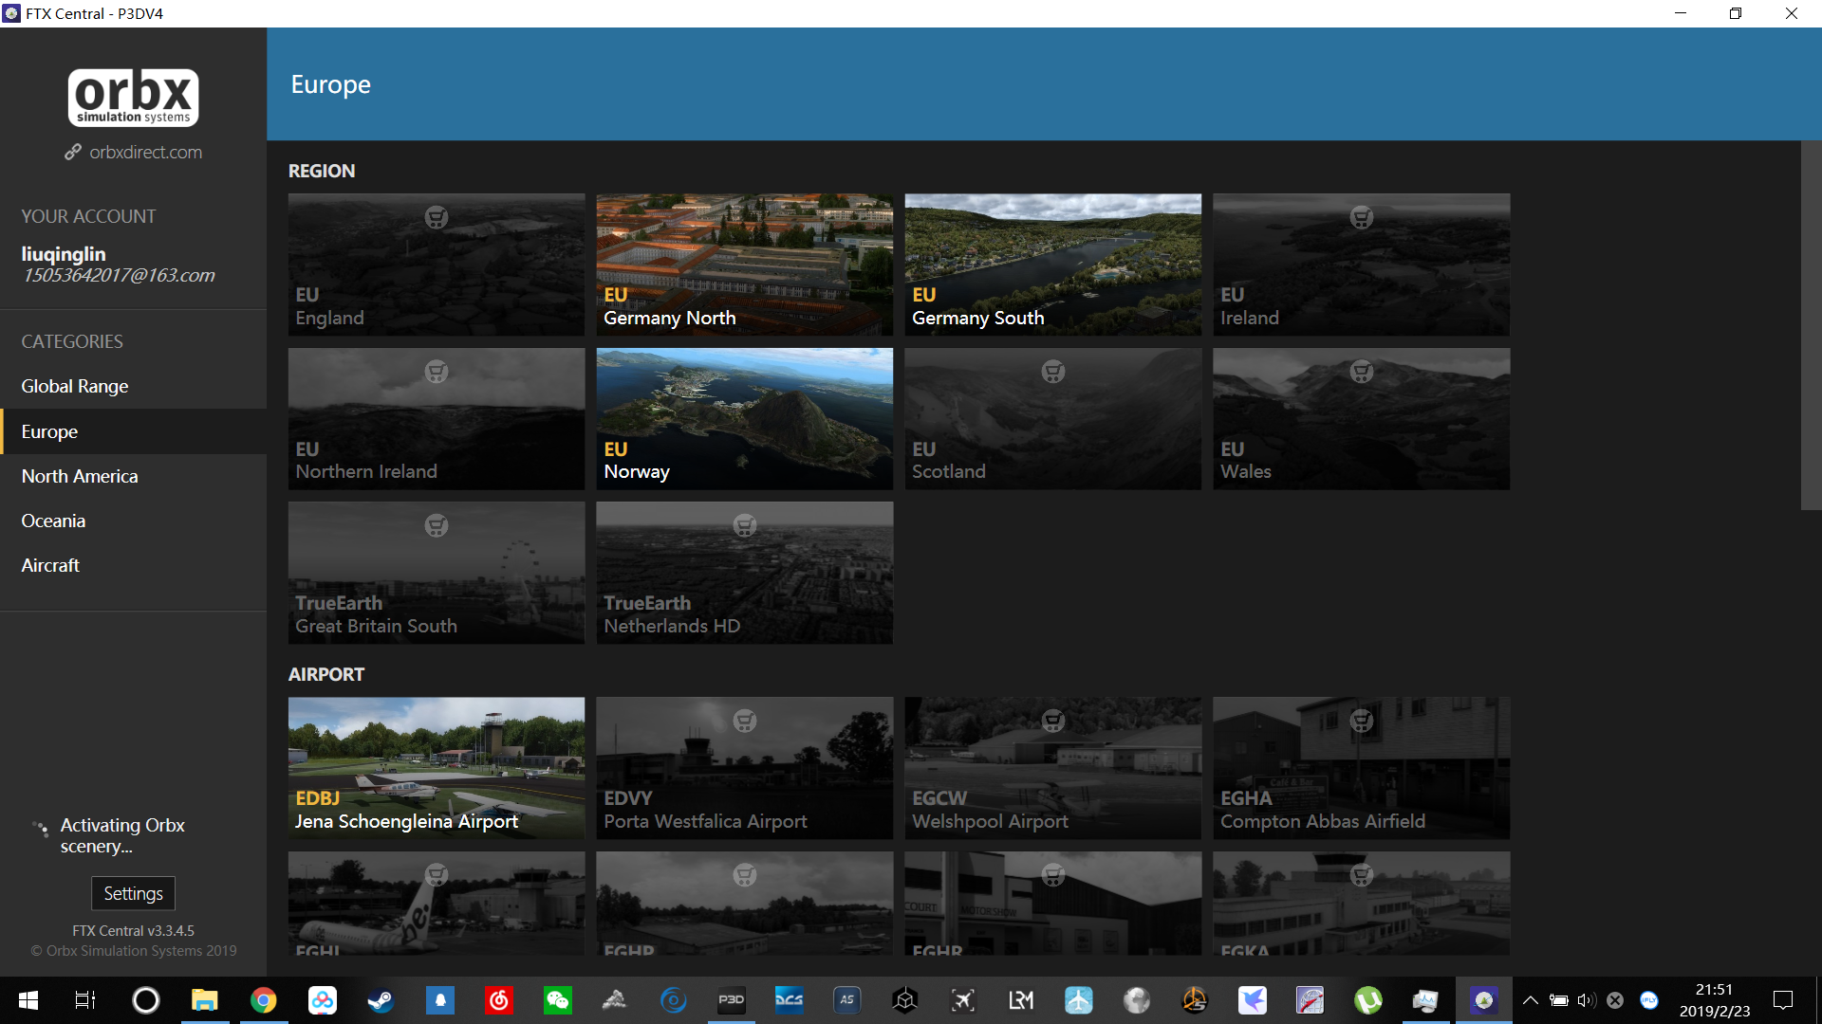Viewport: 1822px width, 1024px height.
Task: Click the account name liuqinglin
Action: click(64, 254)
